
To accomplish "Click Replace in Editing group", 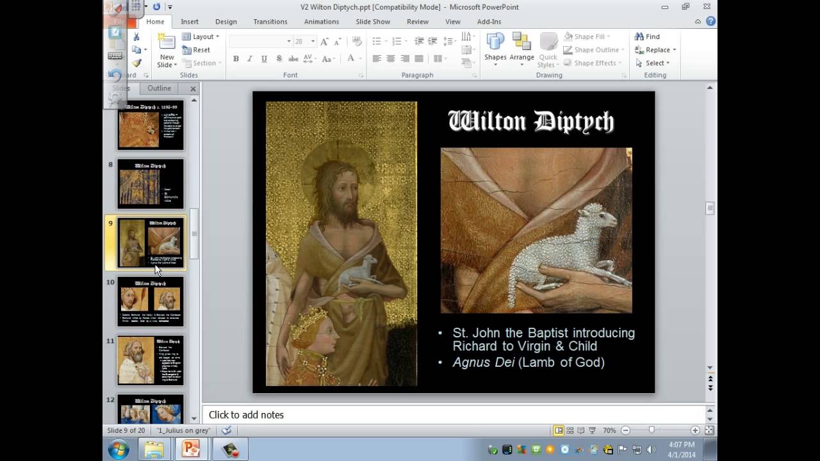I will [x=656, y=50].
